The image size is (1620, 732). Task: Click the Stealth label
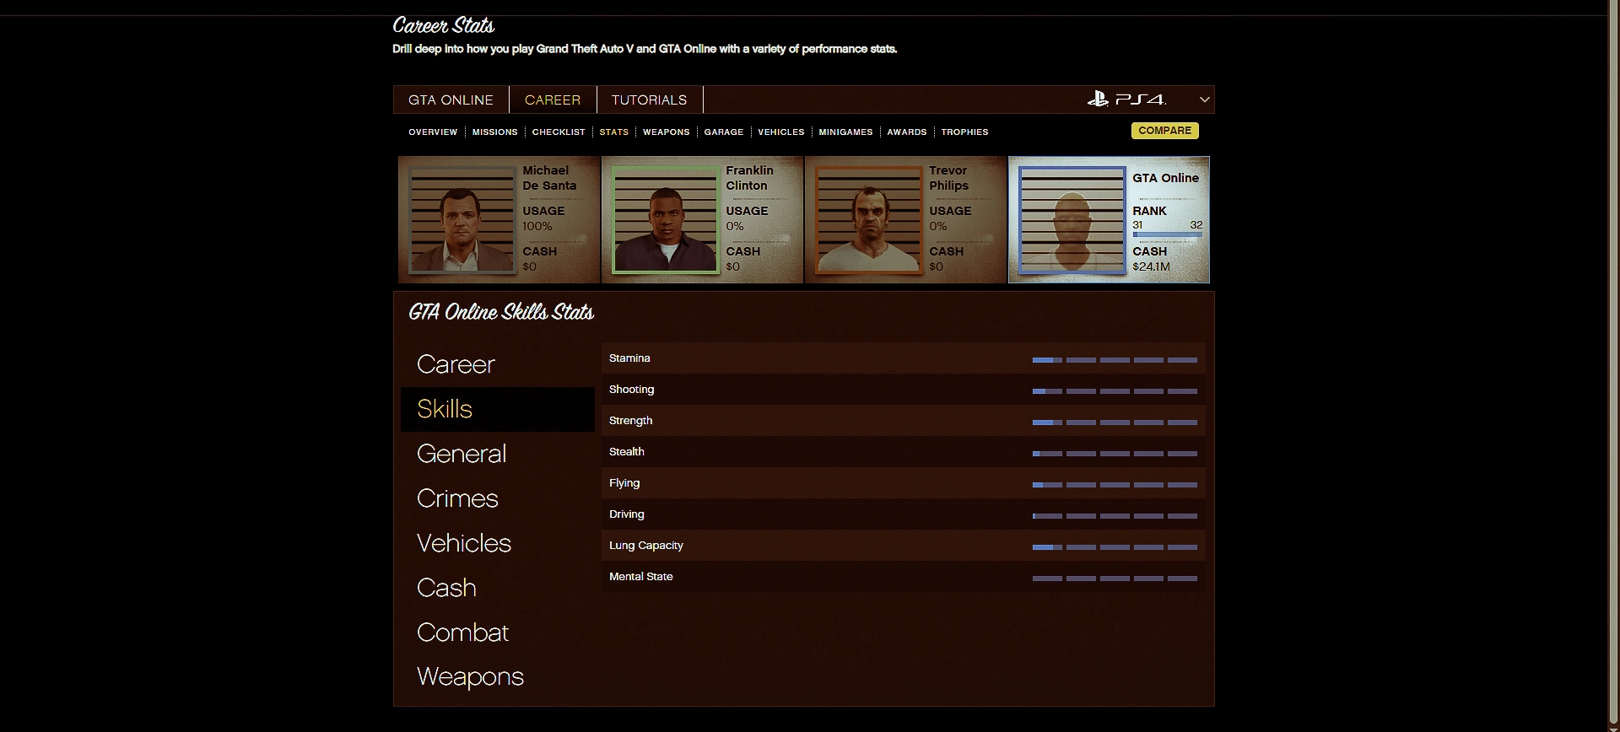[627, 452]
